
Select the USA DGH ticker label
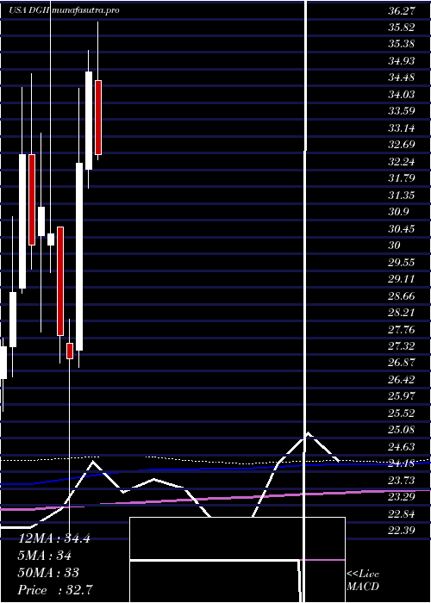pyautogui.click(x=28, y=10)
